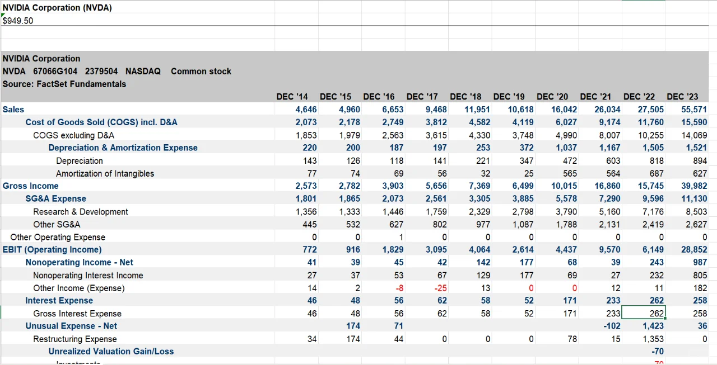Select the Other SG&A row label
This screenshot has height=365, width=717.
(57, 224)
